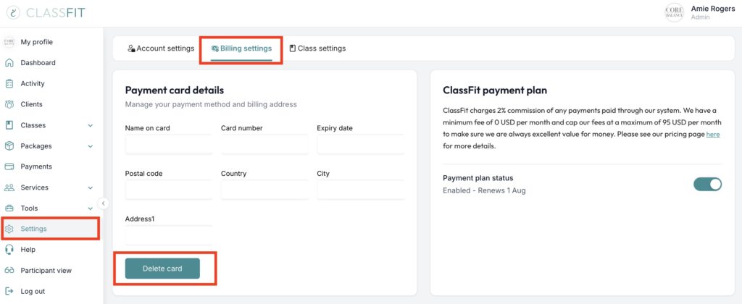742x304 pixels.
Task: Click the Dashboard home icon
Action: click(x=9, y=63)
